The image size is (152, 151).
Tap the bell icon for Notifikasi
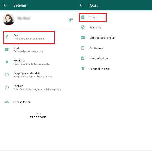coord(7,62)
